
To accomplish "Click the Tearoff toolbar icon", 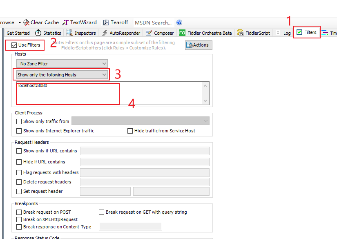I will click(x=106, y=22).
